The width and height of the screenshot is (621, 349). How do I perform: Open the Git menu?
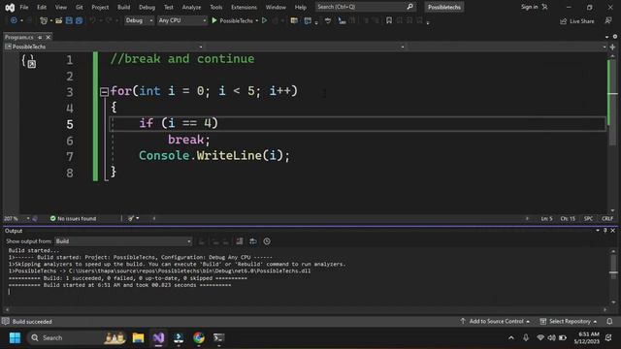click(x=80, y=7)
